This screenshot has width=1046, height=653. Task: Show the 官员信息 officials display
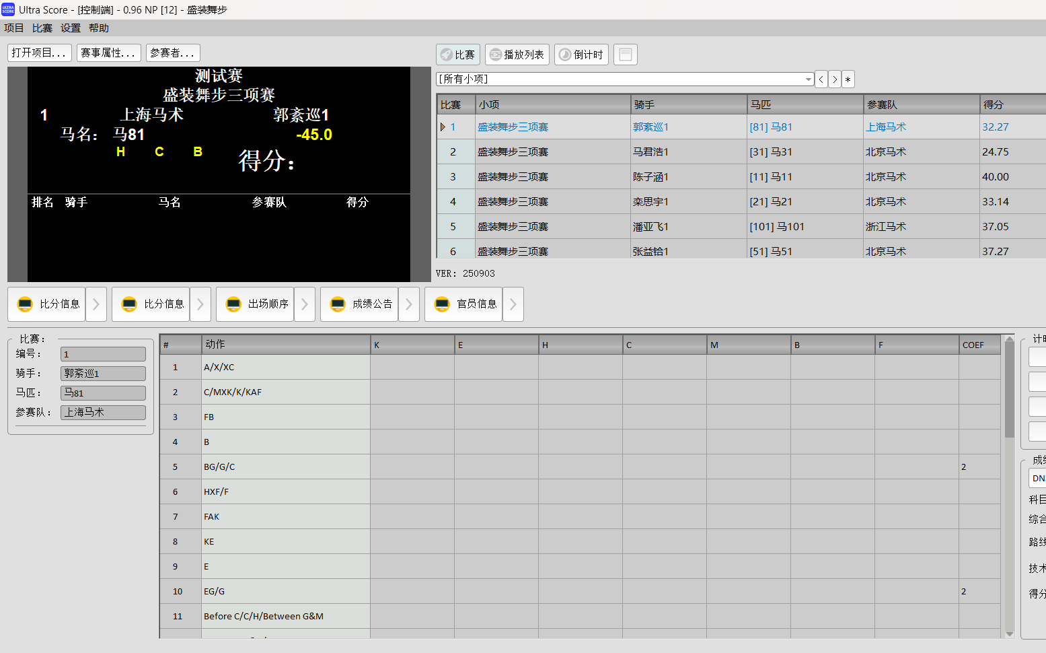[464, 304]
